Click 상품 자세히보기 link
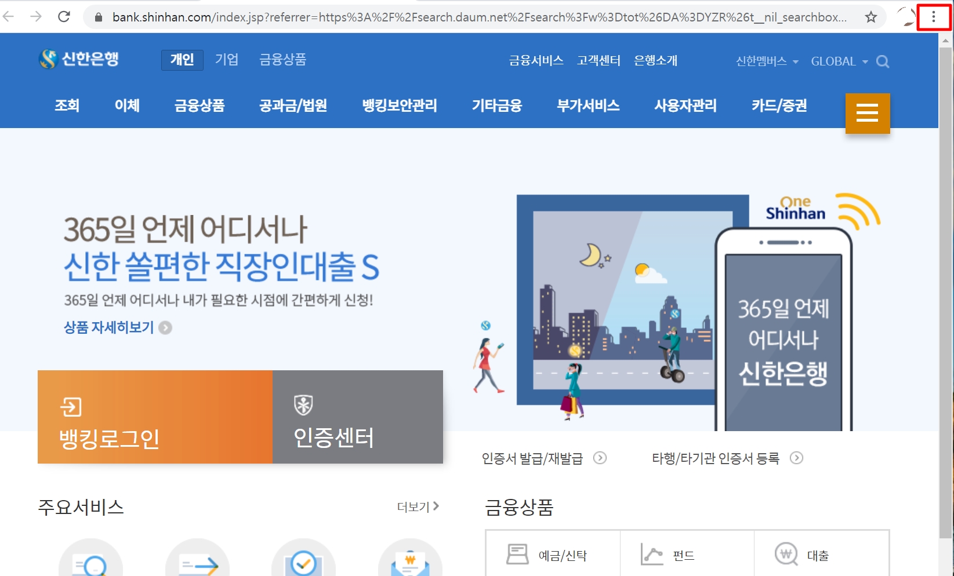 pos(109,327)
